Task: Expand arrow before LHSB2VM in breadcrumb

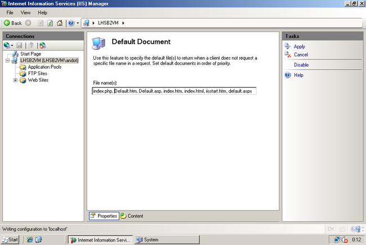Action: click(x=93, y=23)
